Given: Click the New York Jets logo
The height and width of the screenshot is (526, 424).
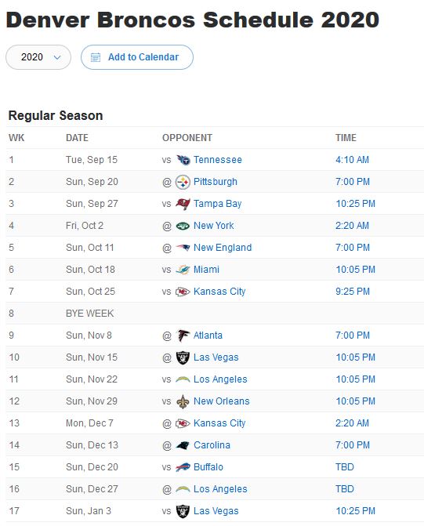Looking at the screenshot, I should [x=183, y=226].
